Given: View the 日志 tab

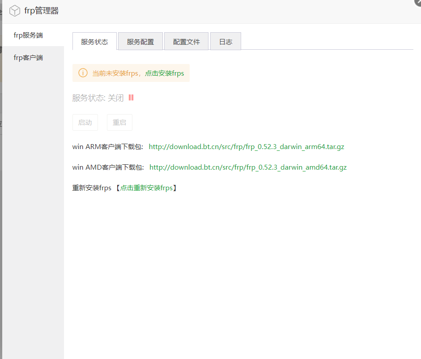Looking at the screenshot, I should point(225,42).
